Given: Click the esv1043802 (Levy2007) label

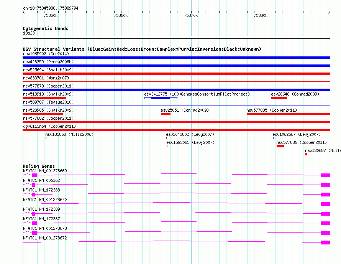Looking at the screenshot, I should coord(190,134).
